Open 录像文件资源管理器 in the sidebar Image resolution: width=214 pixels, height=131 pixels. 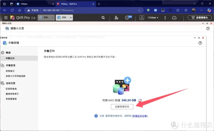point(15,76)
